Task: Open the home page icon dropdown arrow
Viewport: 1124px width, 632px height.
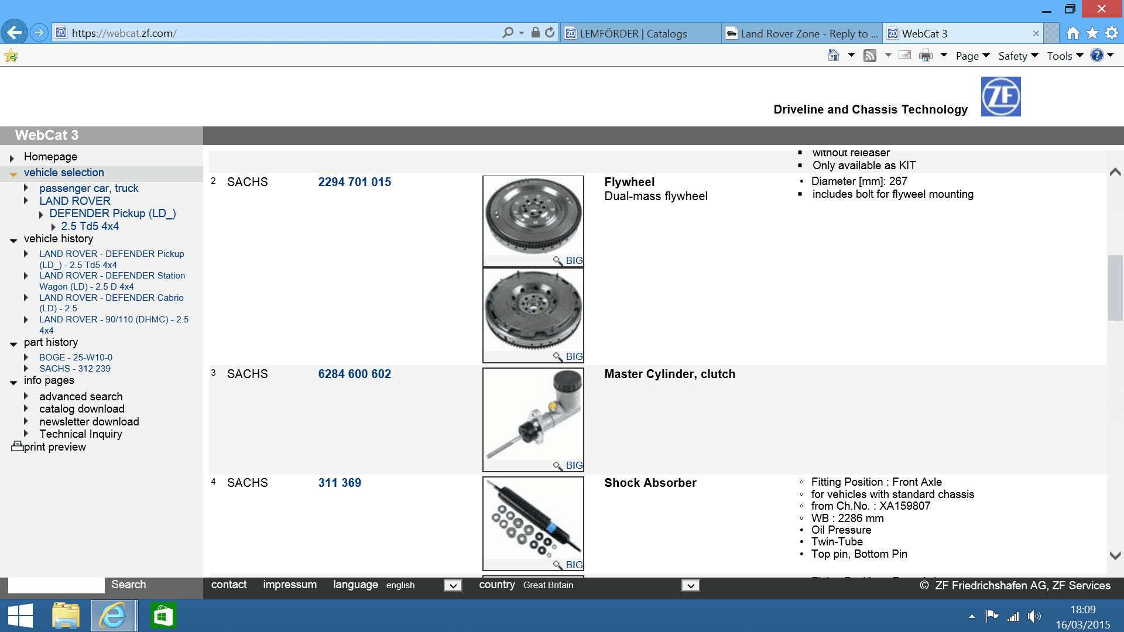Action: tap(851, 55)
